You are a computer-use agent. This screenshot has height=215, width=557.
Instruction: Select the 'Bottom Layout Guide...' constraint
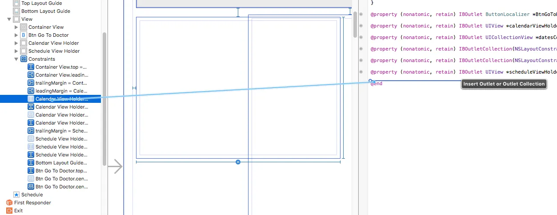point(61,163)
